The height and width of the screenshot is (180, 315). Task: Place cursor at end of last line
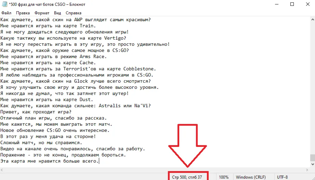[x=99, y=161]
